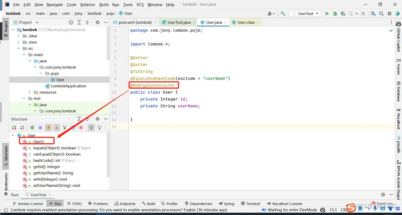The height and width of the screenshot is (215, 402).
Task: Open Run panel gear settings
Action: [383, 195]
